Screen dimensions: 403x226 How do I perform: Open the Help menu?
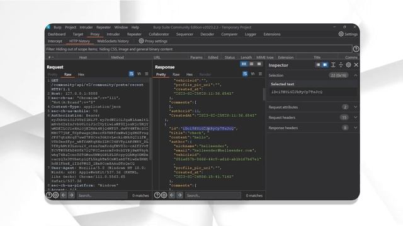(135, 27)
